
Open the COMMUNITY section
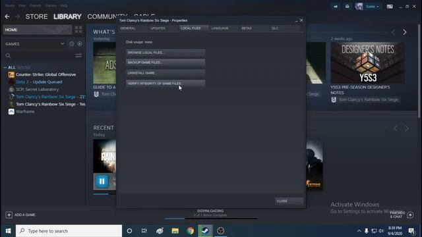tap(107, 16)
